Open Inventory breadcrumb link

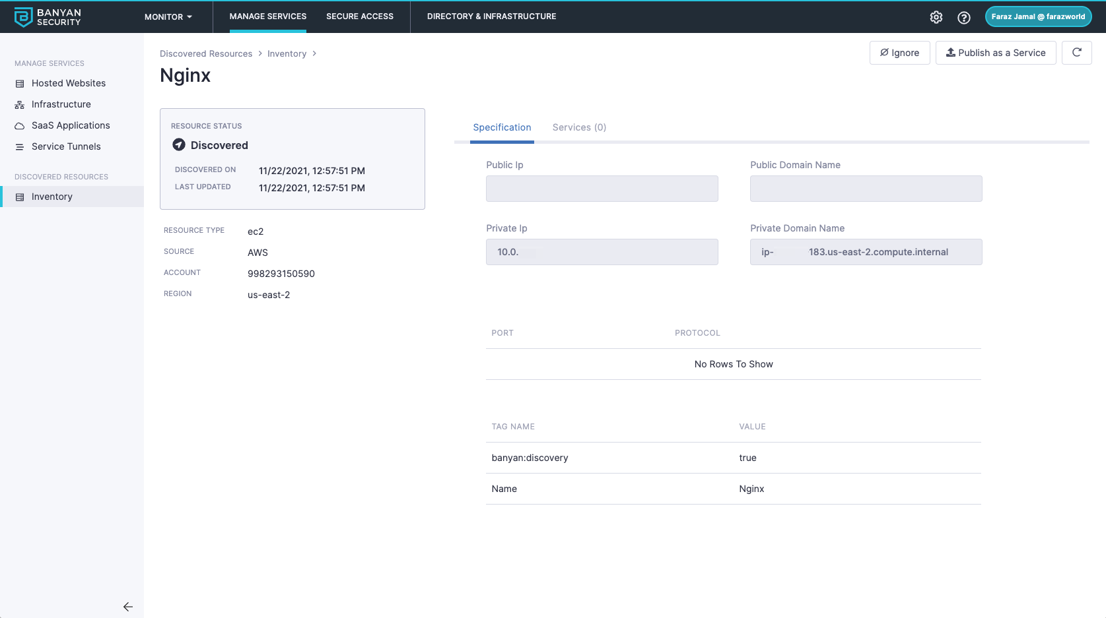click(287, 53)
